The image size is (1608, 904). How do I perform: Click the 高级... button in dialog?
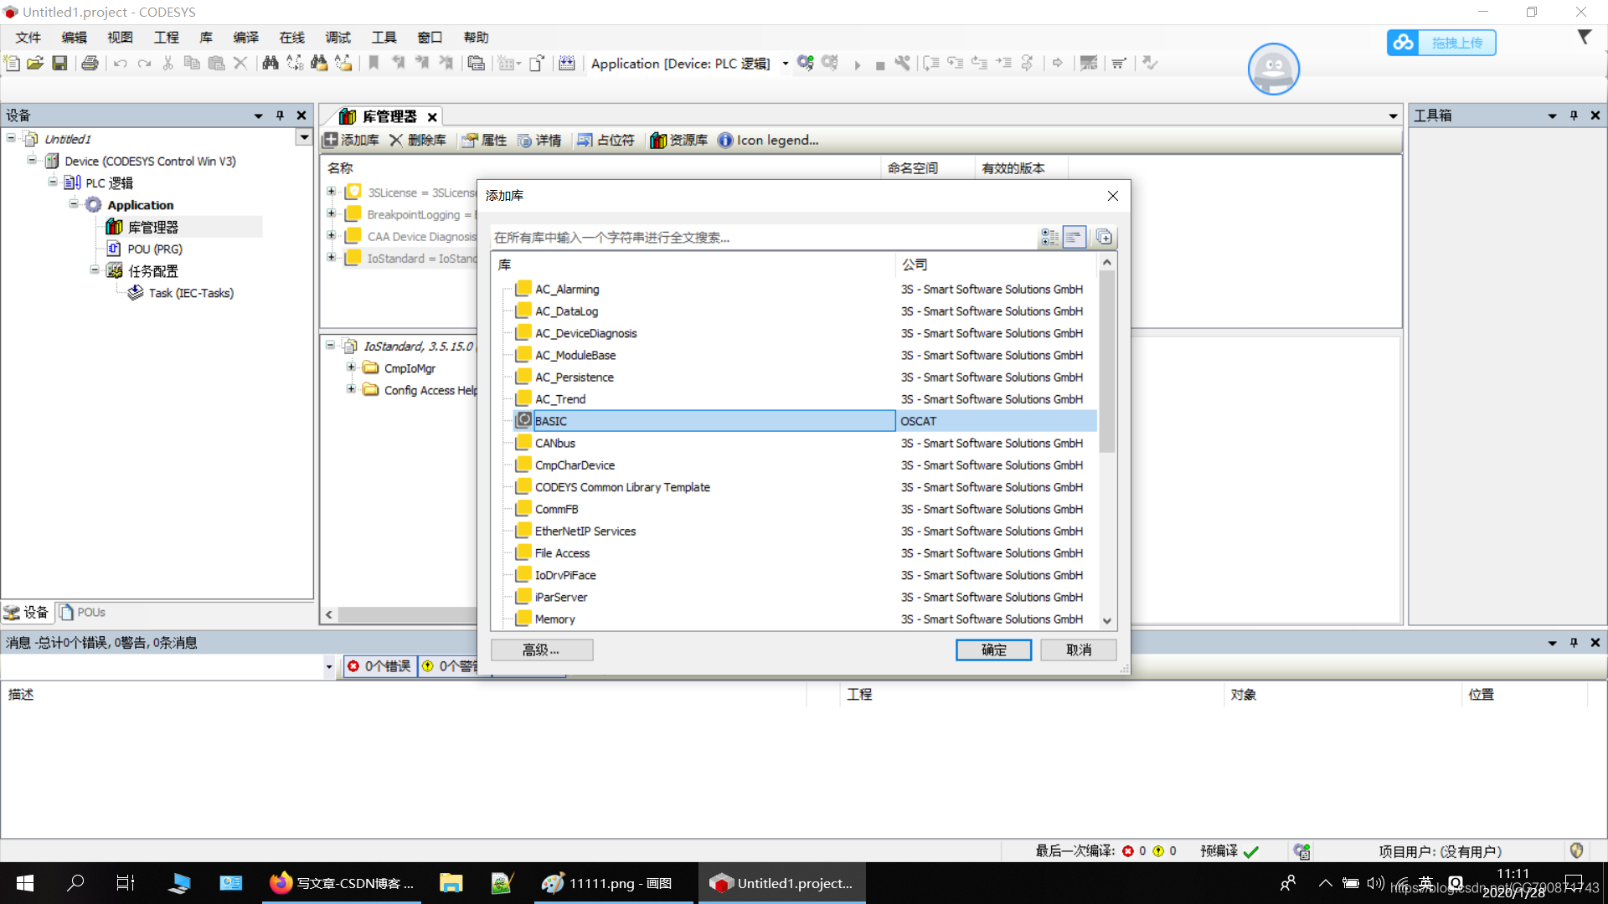[x=542, y=650]
